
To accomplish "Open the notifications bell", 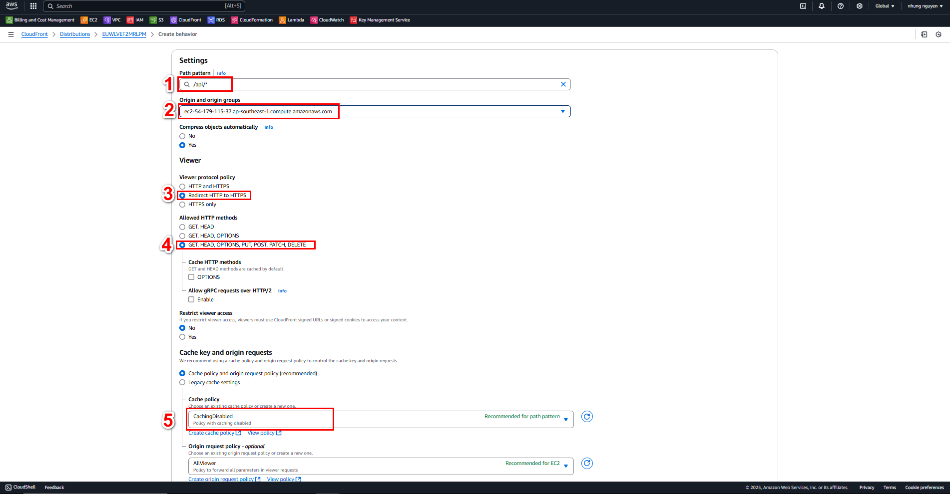I will [x=822, y=6].
